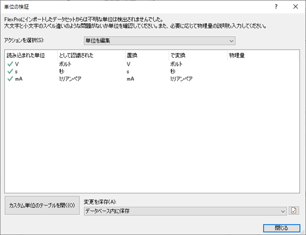Click the resize grip at dialog corner
Image resolution: width=306 pixels, height=235 pixels.
tap(304, 233)
